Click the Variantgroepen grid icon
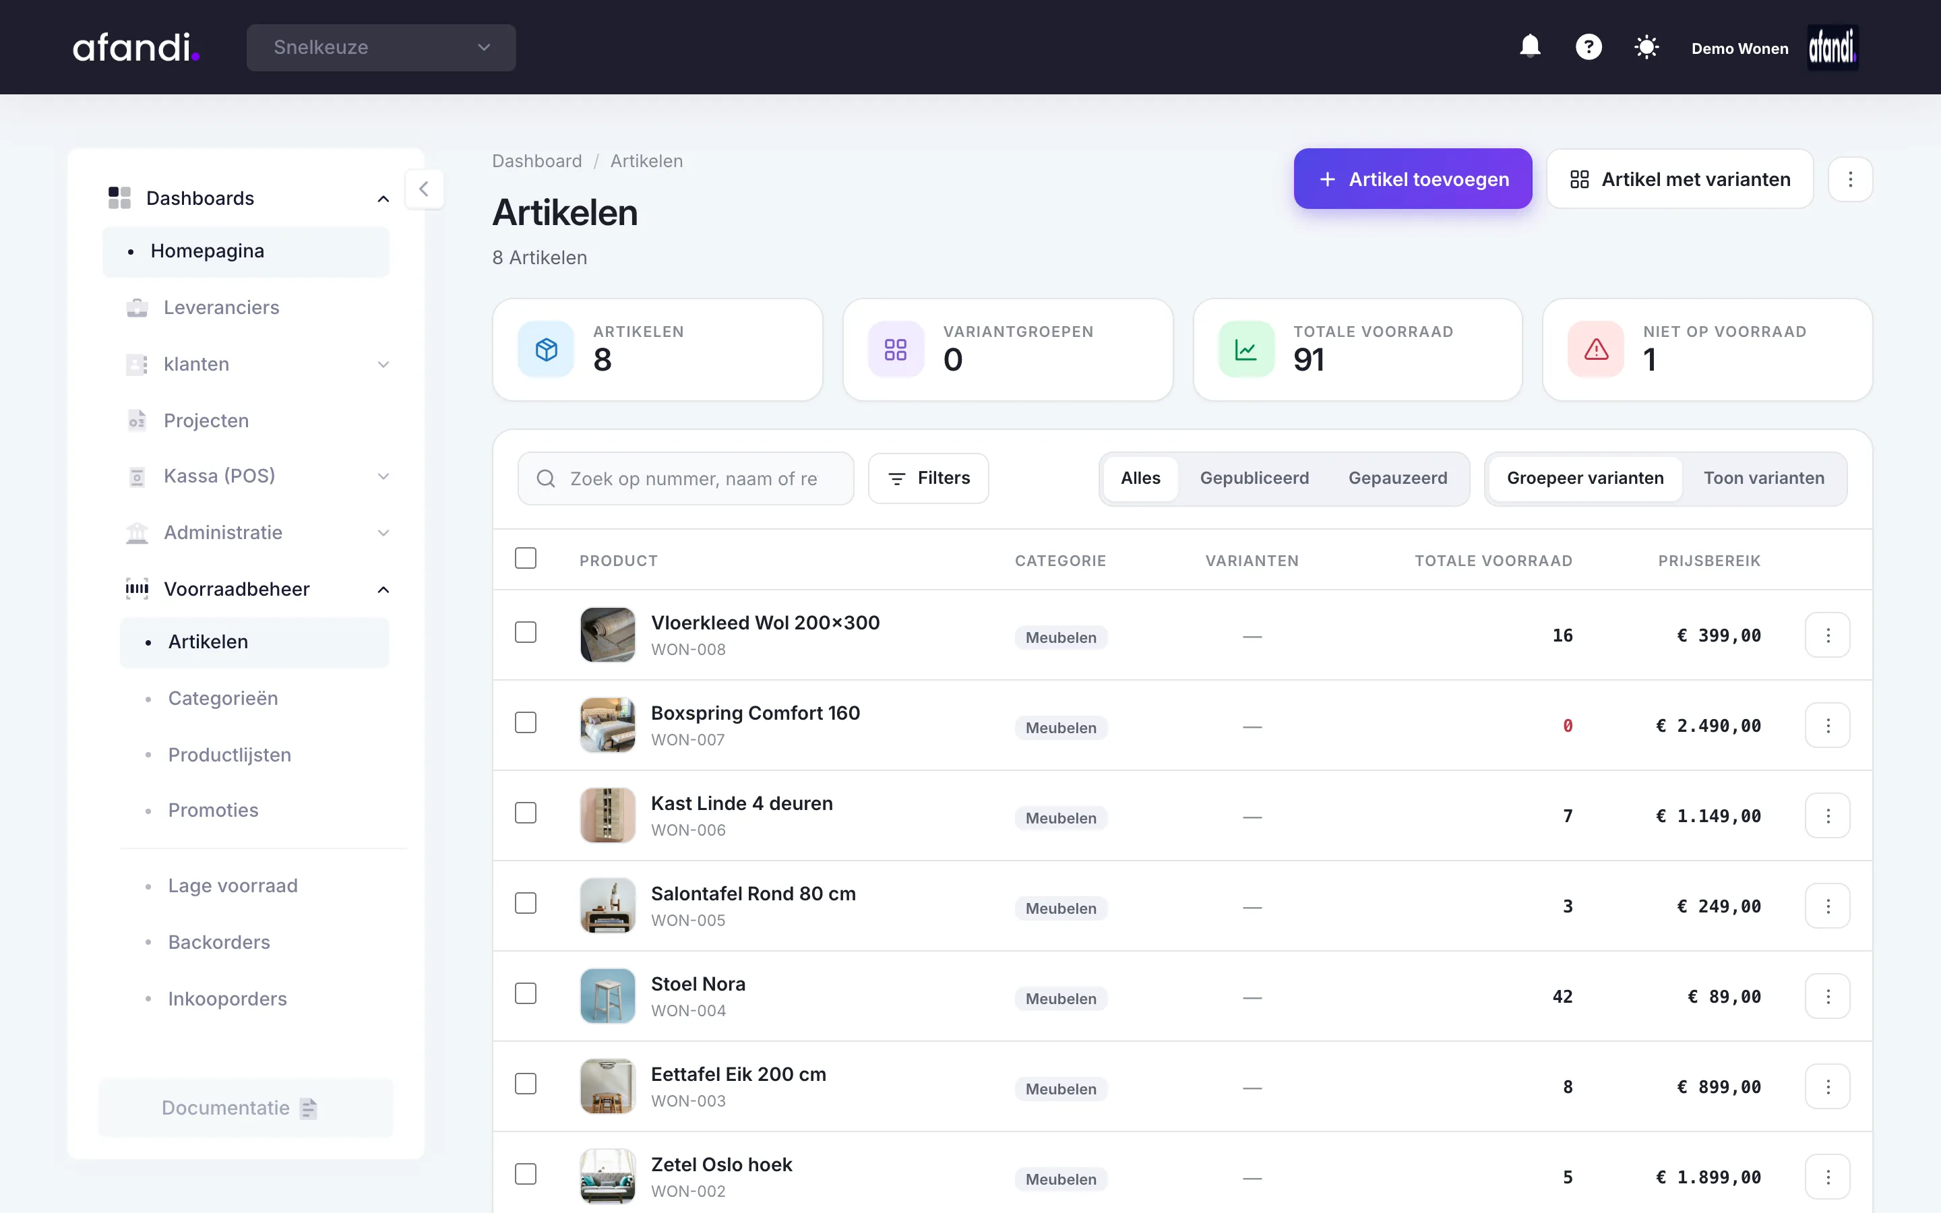Viewport: 1941px width, 1213px height. 896,349
